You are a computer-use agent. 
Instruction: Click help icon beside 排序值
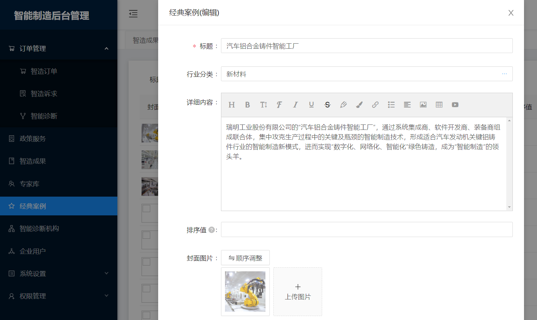click(x=212, y=230)
